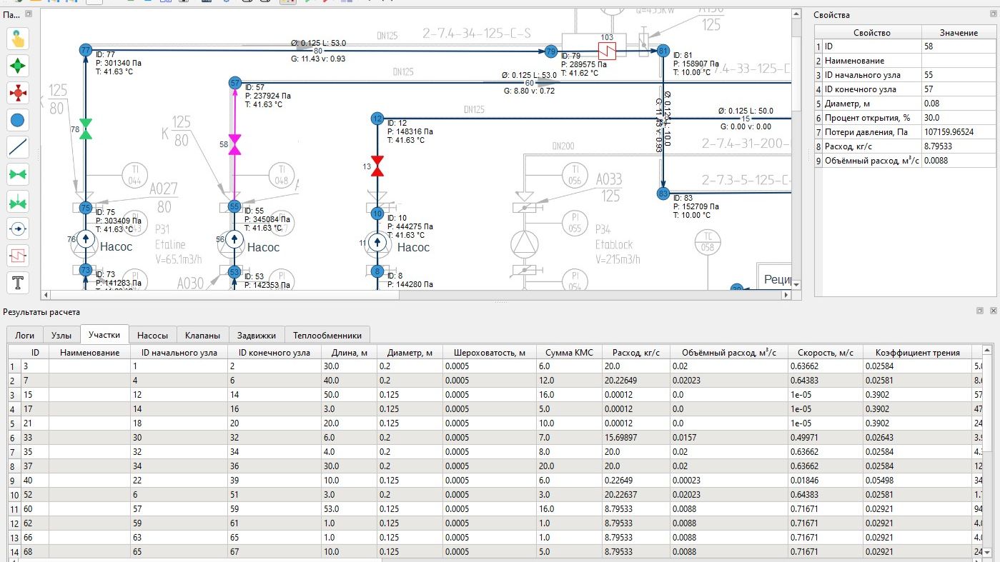Screen dimensions: 1000x562
Task: Open the Задвижки tab
Action: point(256,335)
